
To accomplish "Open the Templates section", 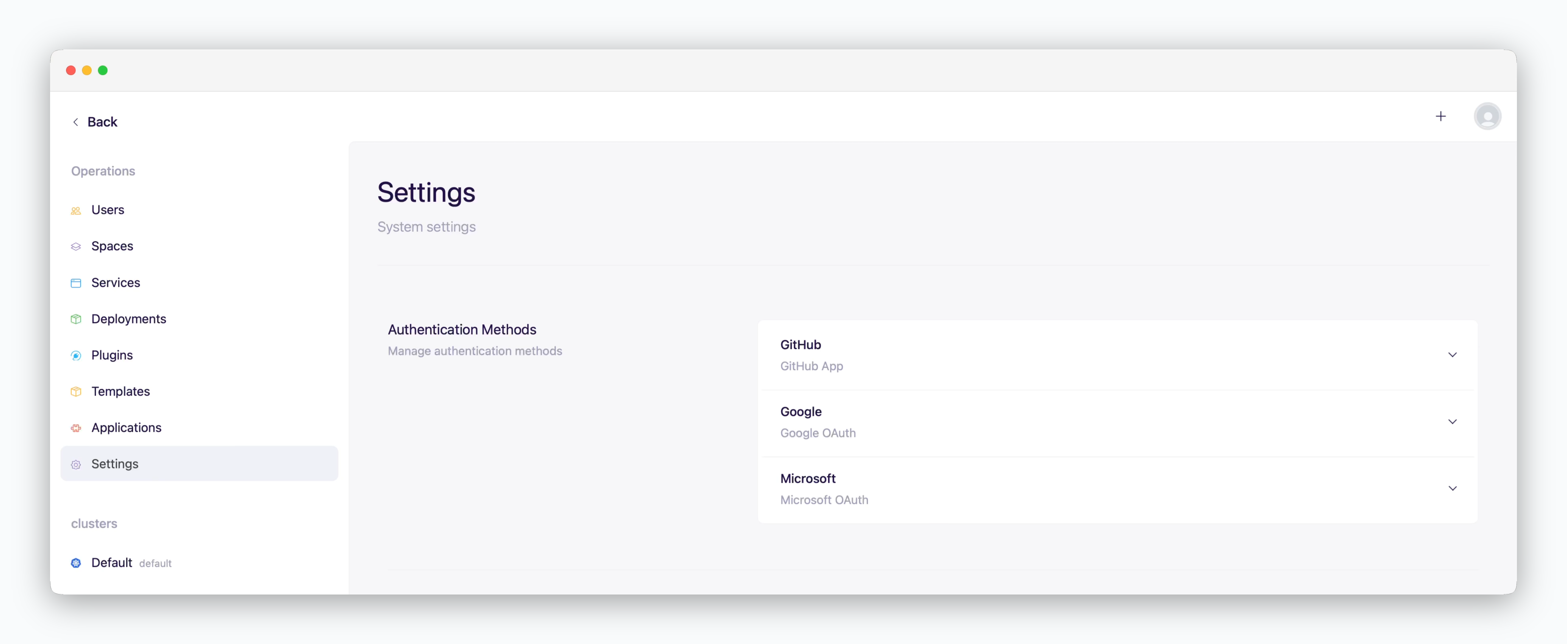I will [x=199, y=391].
